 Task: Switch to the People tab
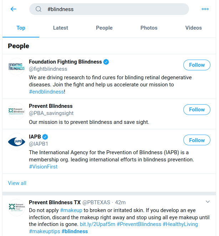point(104,28)
